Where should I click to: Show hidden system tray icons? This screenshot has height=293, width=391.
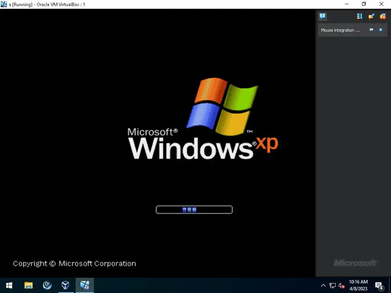[x=323, y=285]
